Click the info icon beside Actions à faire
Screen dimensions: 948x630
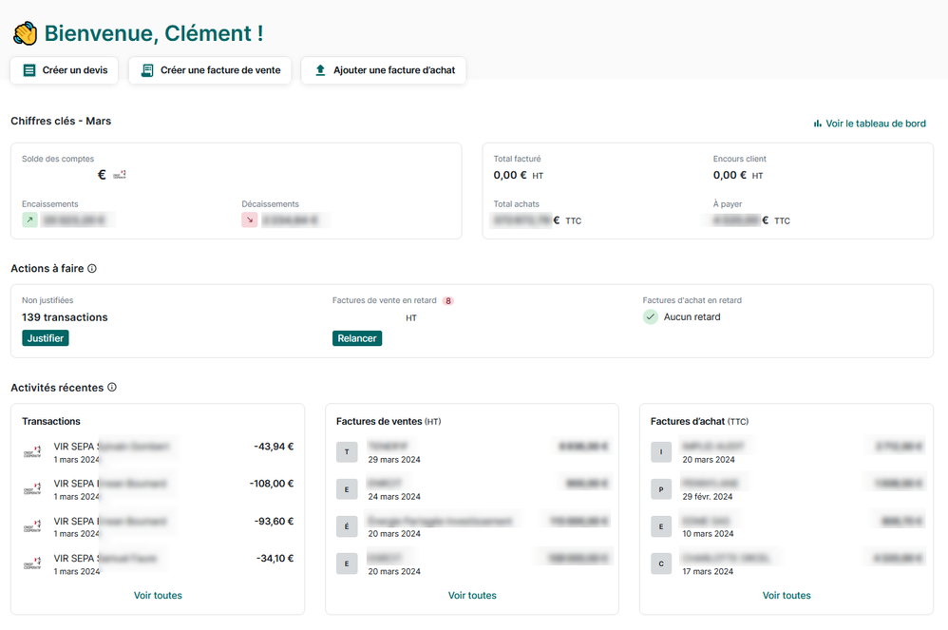pos(92,269)
